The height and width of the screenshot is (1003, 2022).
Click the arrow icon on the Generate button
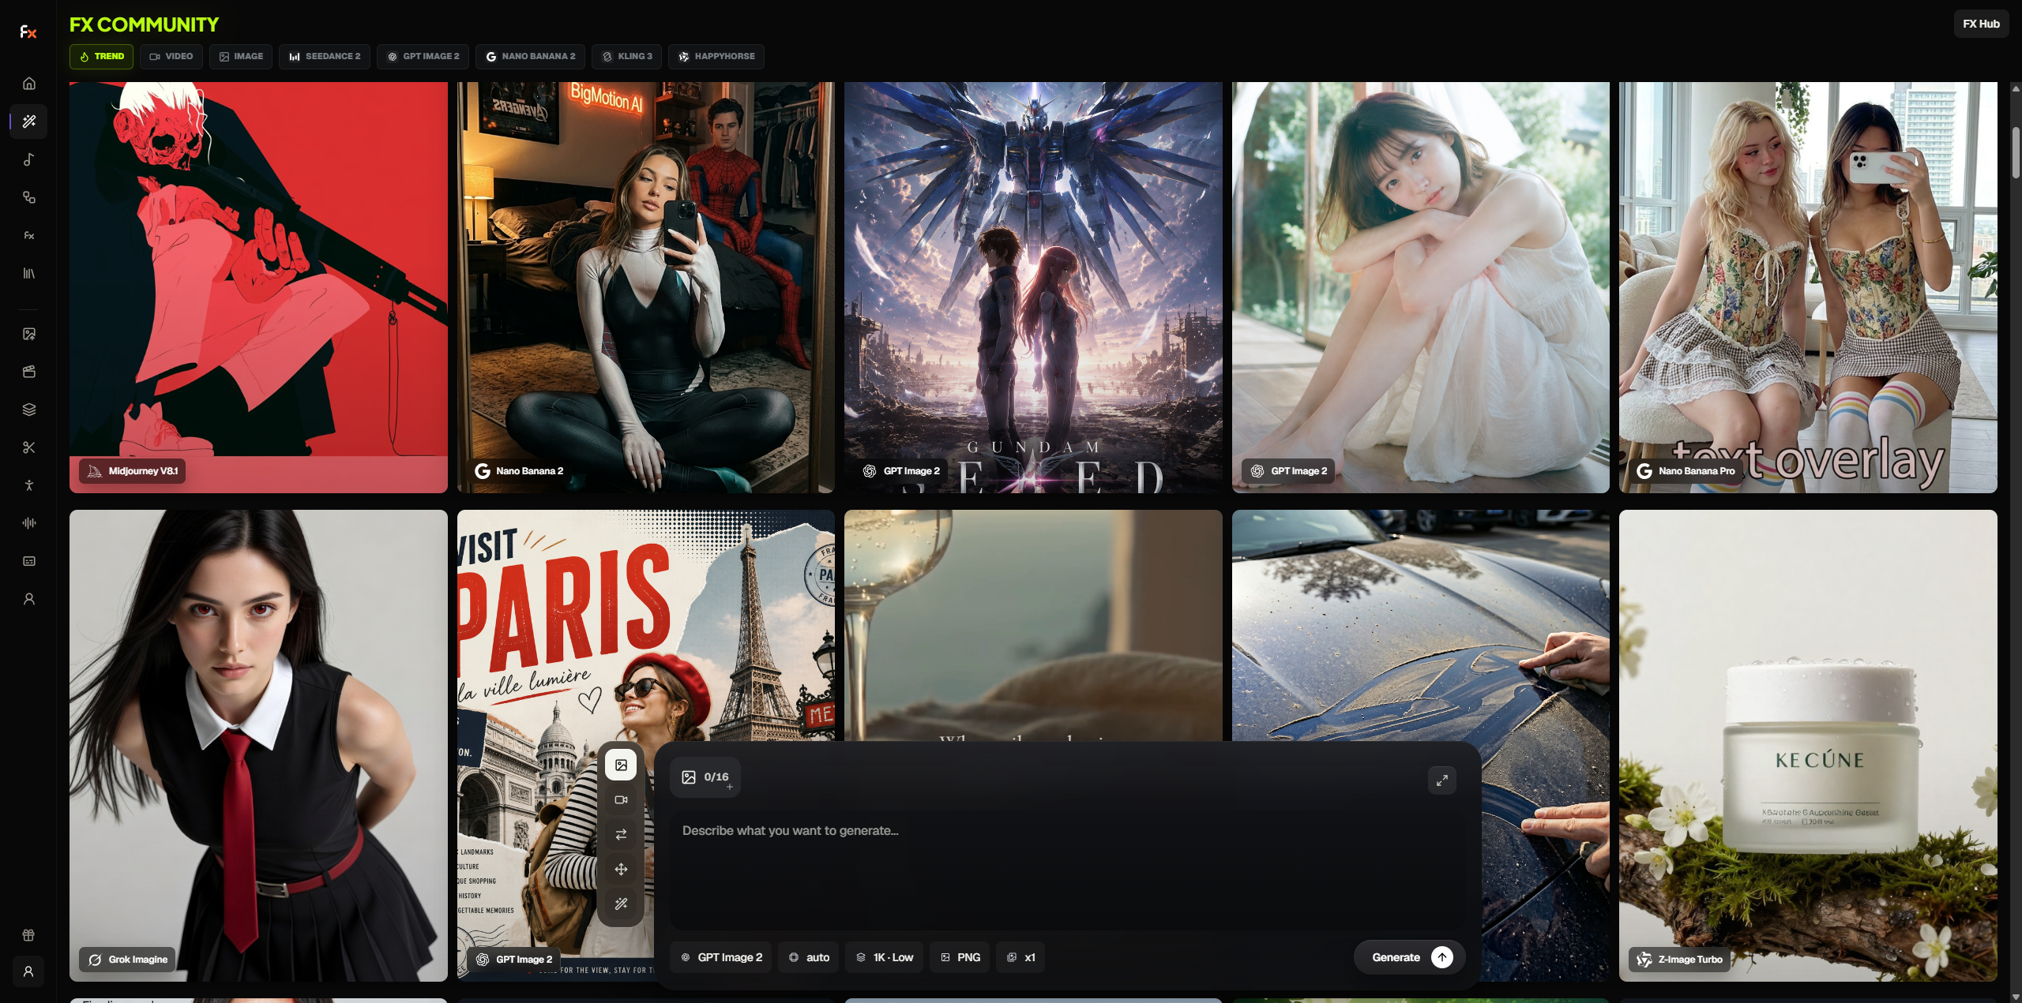pos(1442,957)
